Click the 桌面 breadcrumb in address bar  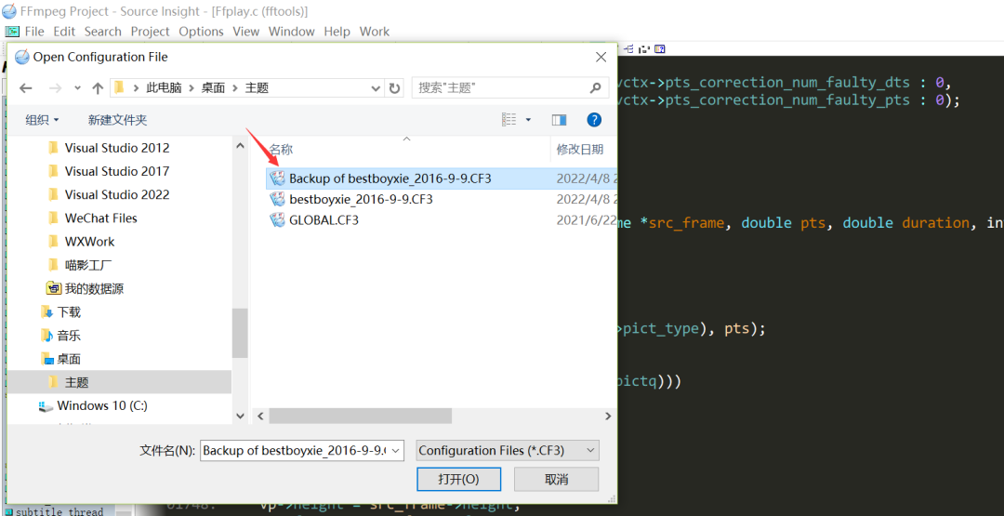pos(213,88)
